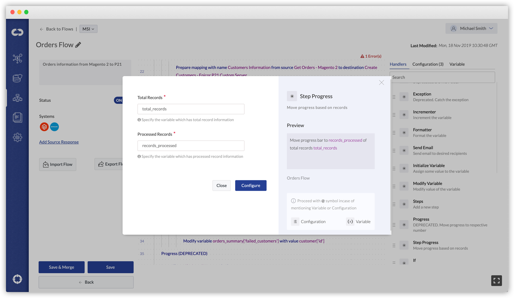
Task: Click the Formatter handler icon
Action: (x=404, y=133)
